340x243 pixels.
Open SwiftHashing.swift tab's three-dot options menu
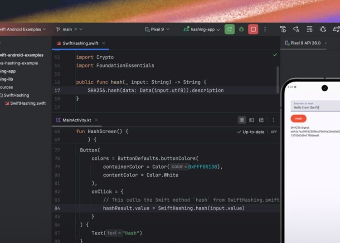click(273, 44)
